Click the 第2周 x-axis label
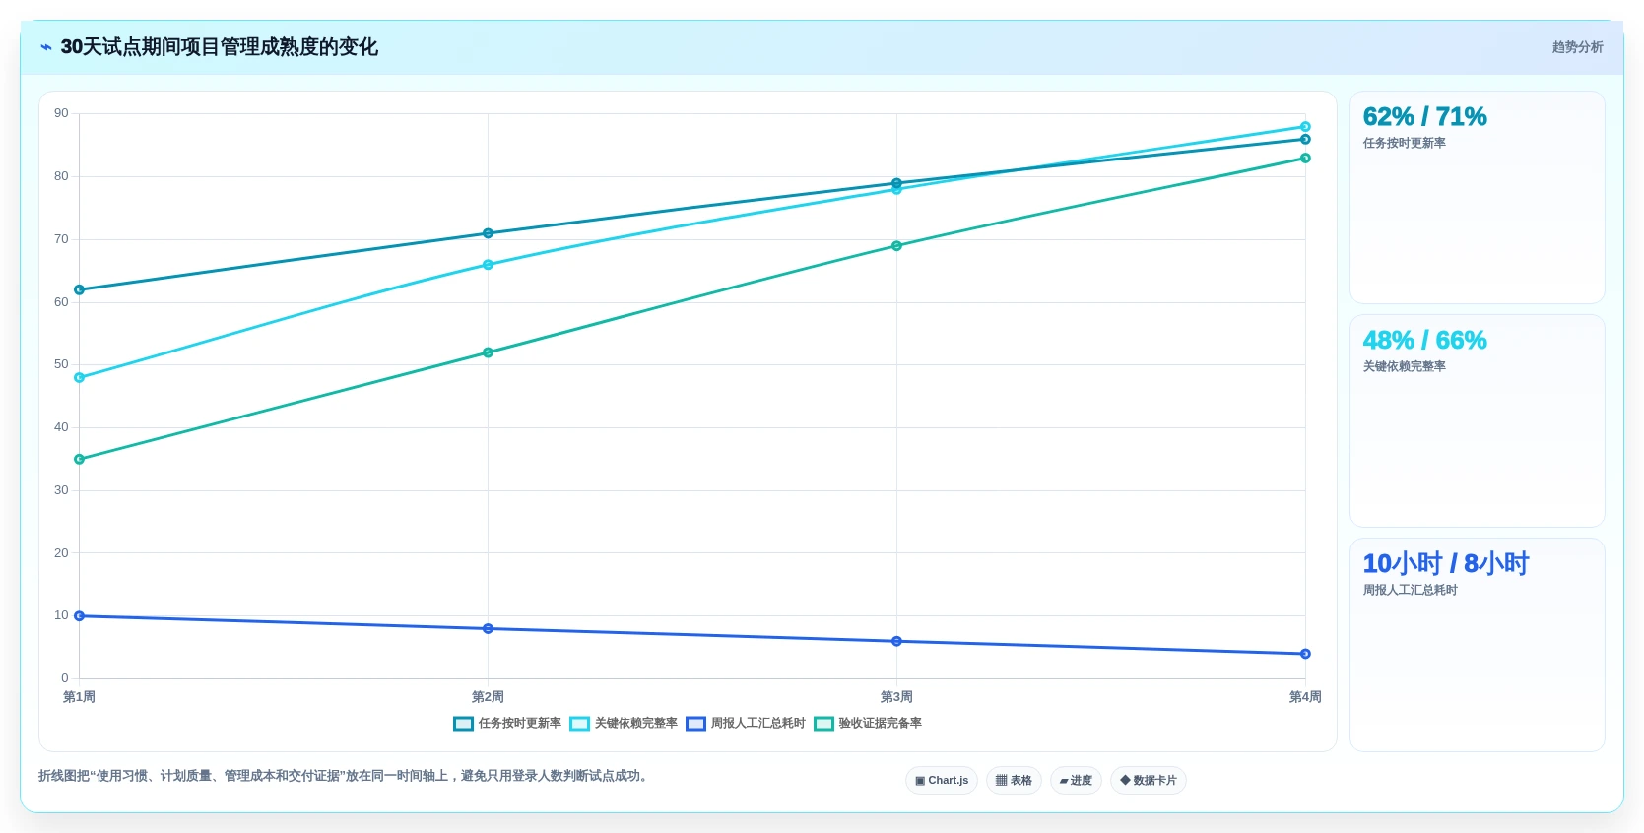This screenshot has width=1644, height=833. pyautogui.click(x=488, y=697)
